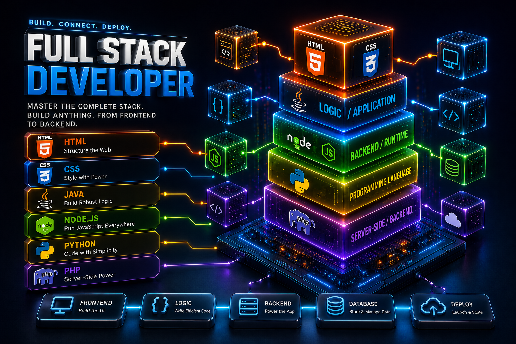Click the node wordmark on the Backend / Runtime layer
Image resolution: width=516 pixels, height=344 pixels.
click(299, 142)
